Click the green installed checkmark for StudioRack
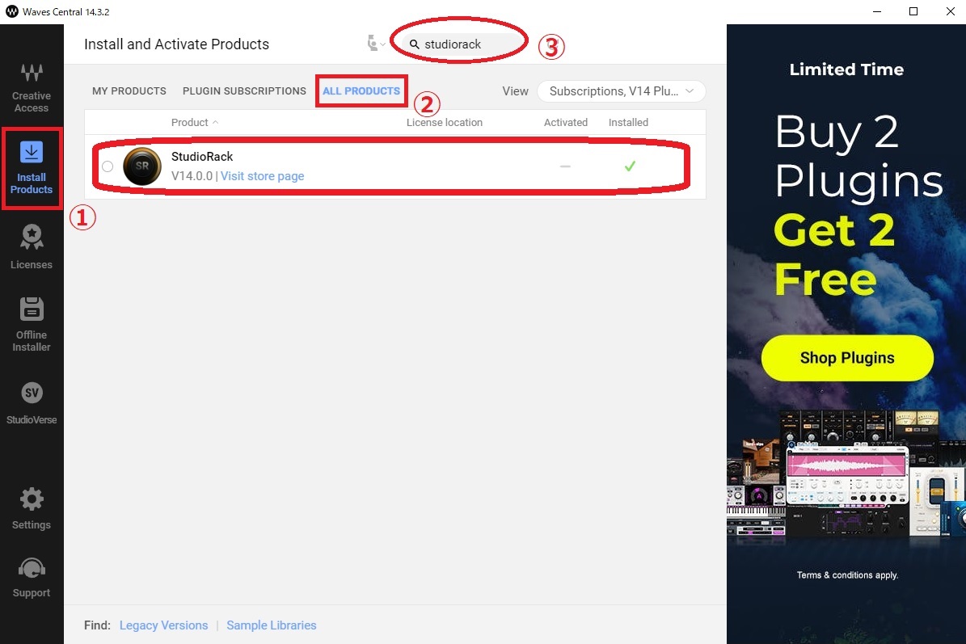This screenshot has width=966, height=644. coord(630,166)
